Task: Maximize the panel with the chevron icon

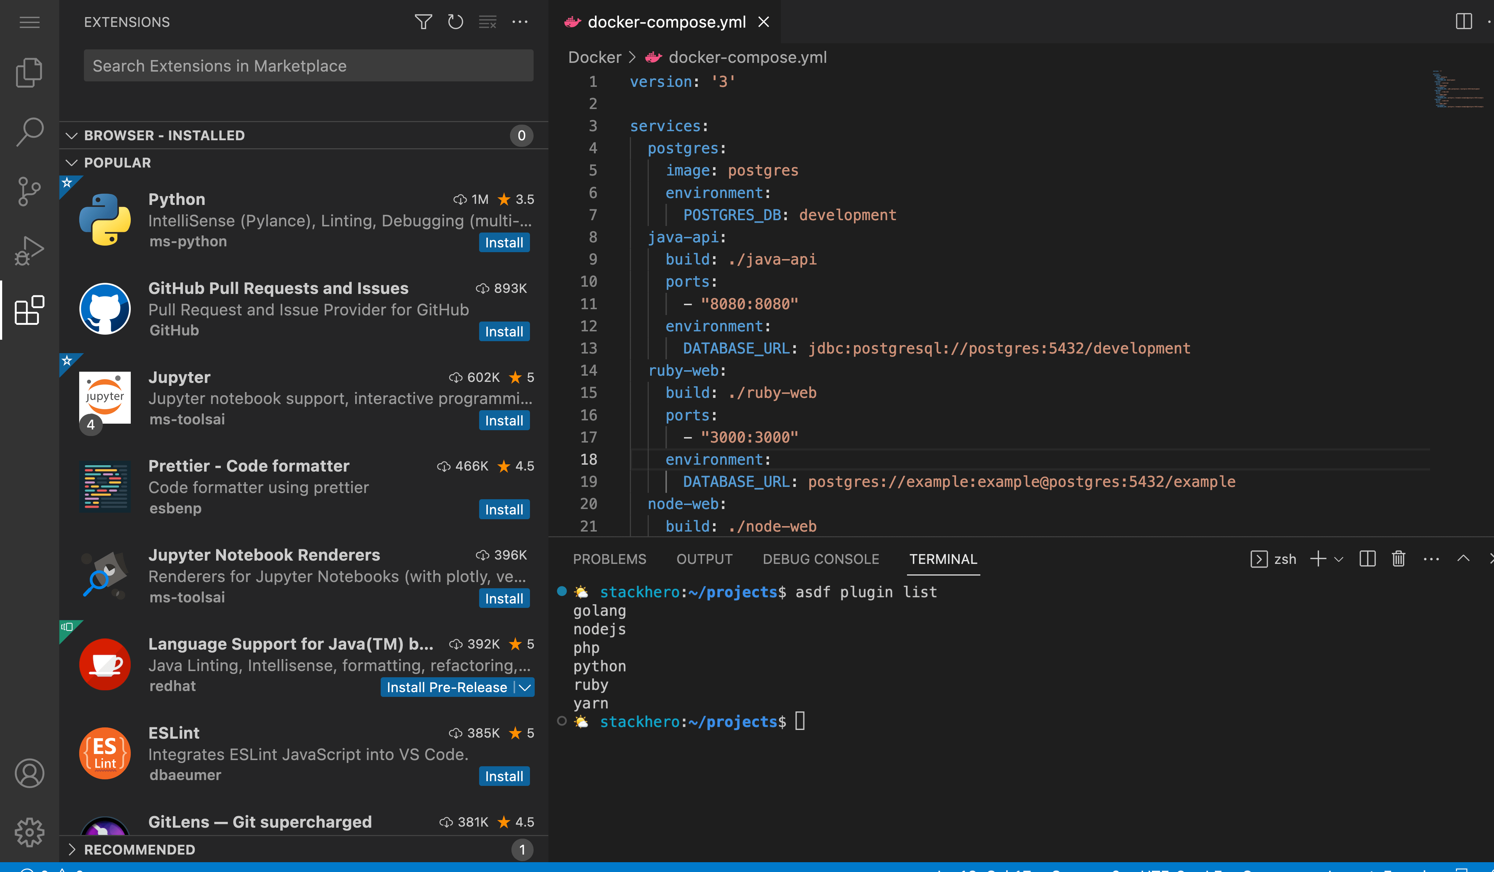Action: click(1463, 558)
